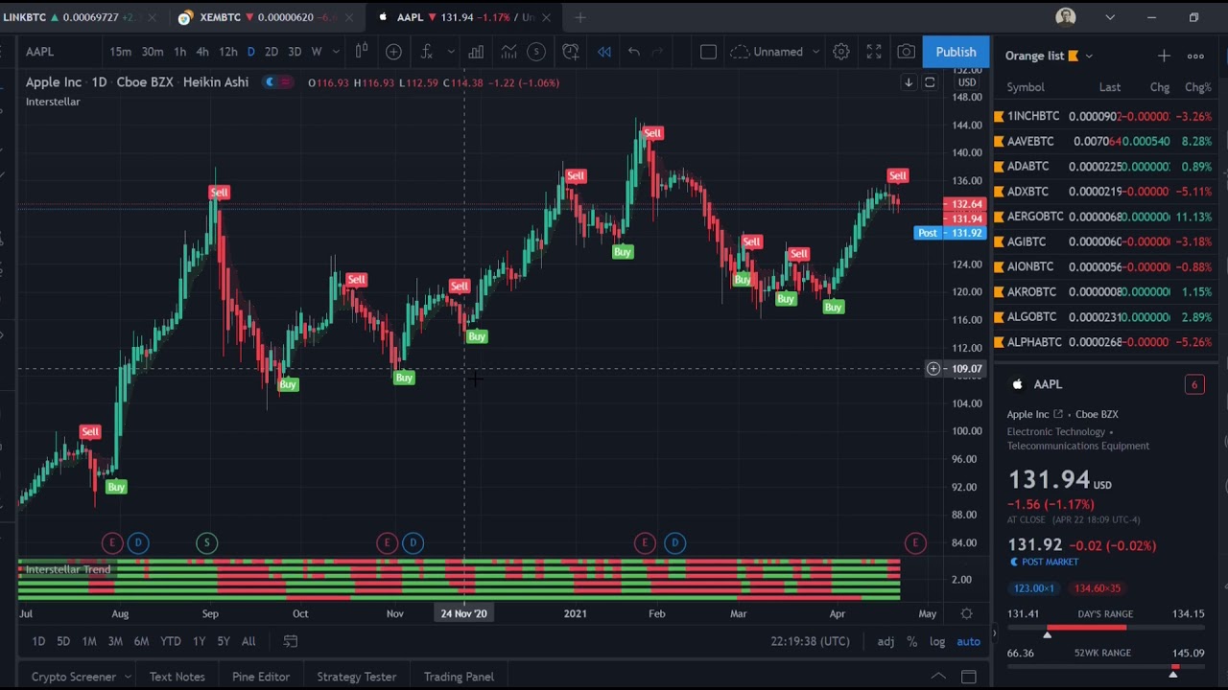This screenshot has width=1228, height=690.
Task: Open the Strategy Tester tab
Action: (356, 677)
